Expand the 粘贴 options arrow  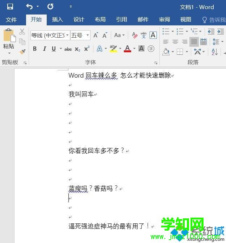click(9, 53)
